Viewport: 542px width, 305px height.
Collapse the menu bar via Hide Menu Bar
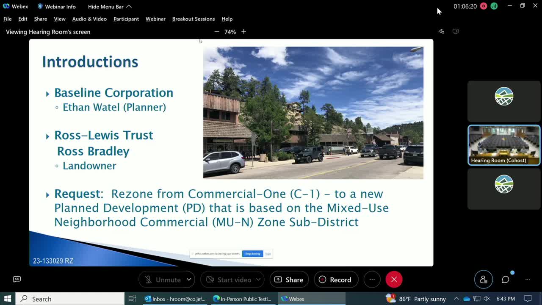point(105,6)
